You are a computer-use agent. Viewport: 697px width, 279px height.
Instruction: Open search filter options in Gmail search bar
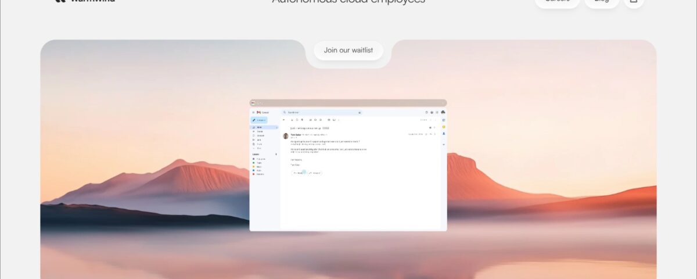point(360,112)
